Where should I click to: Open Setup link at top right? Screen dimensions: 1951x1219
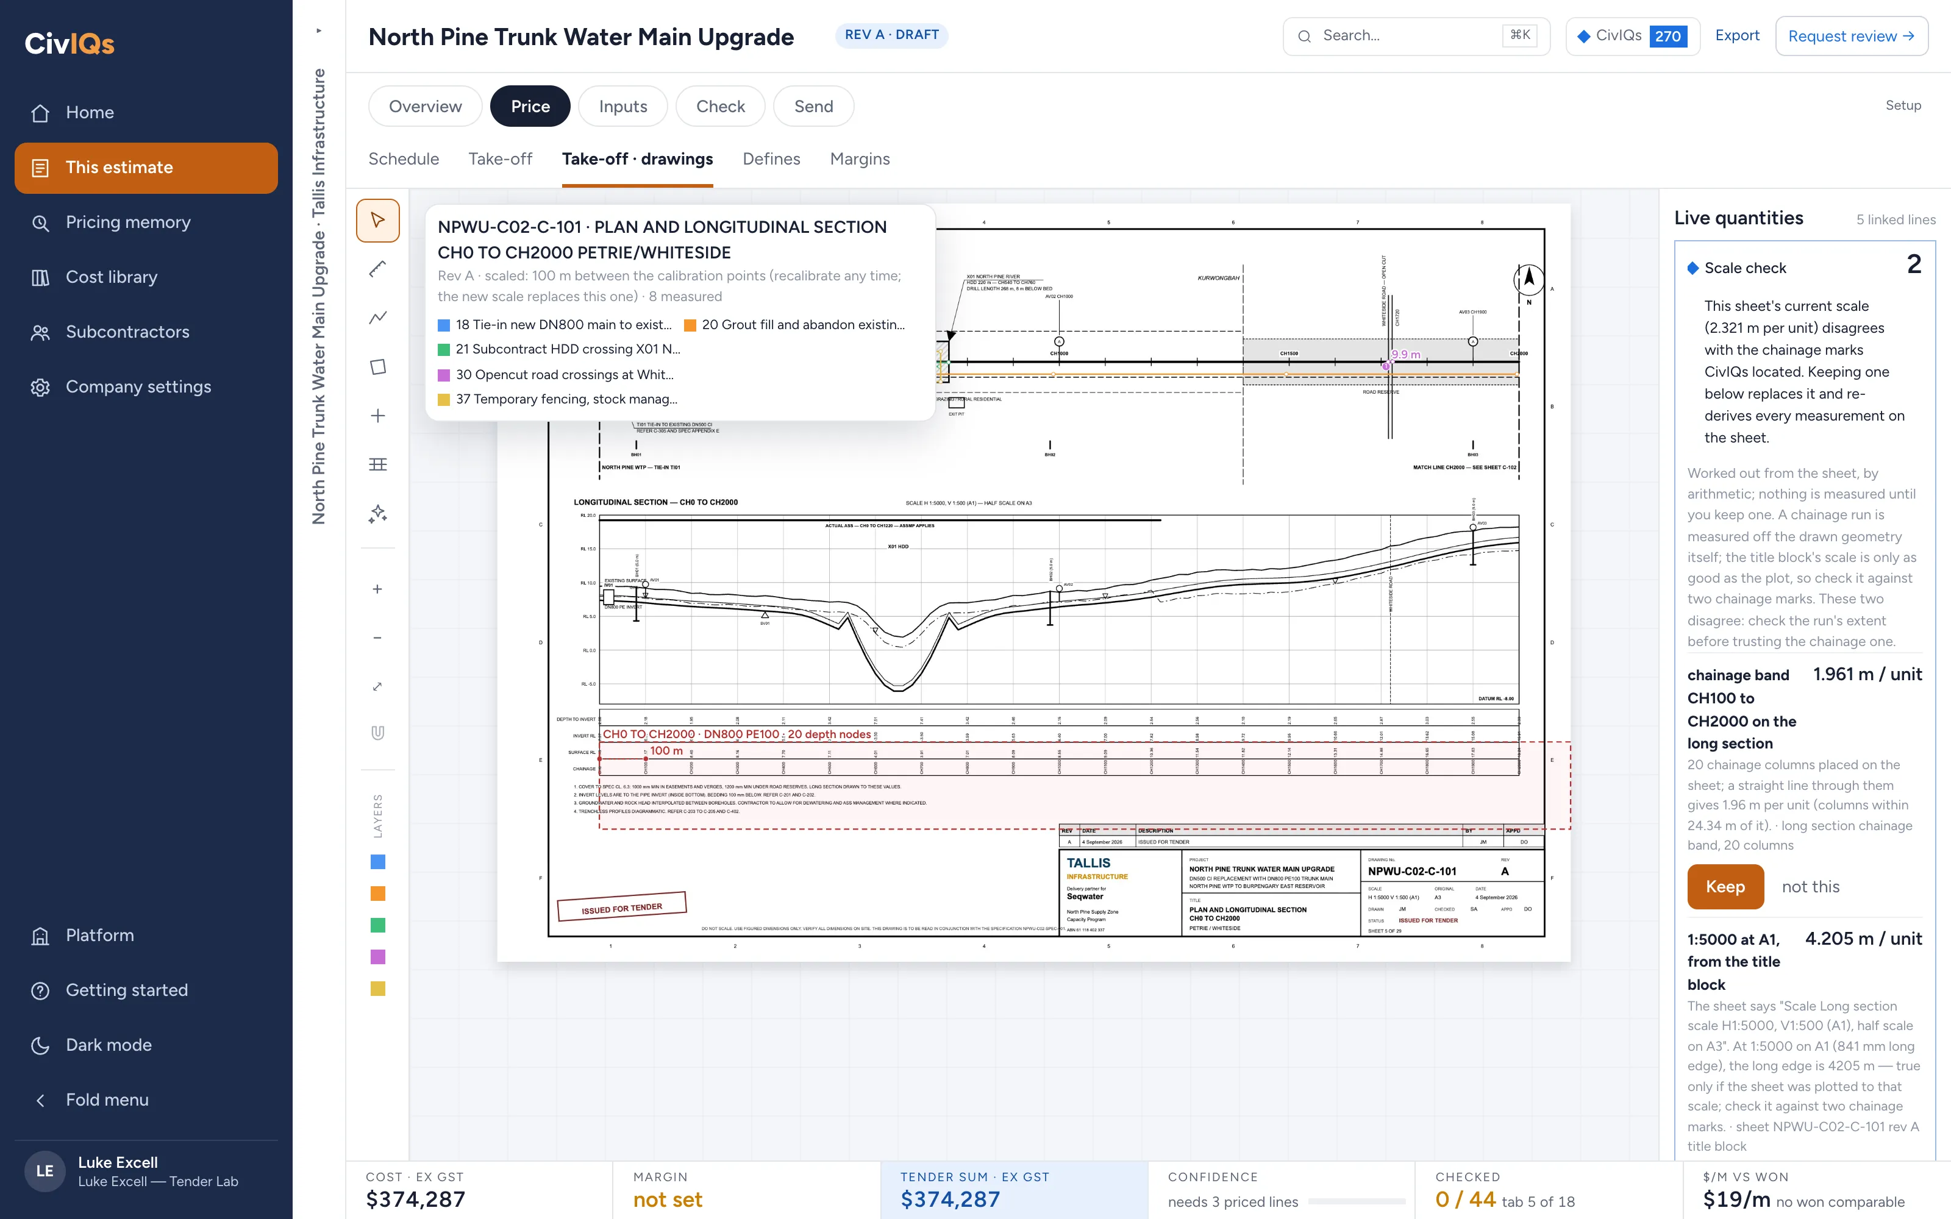pos(1903,105)
